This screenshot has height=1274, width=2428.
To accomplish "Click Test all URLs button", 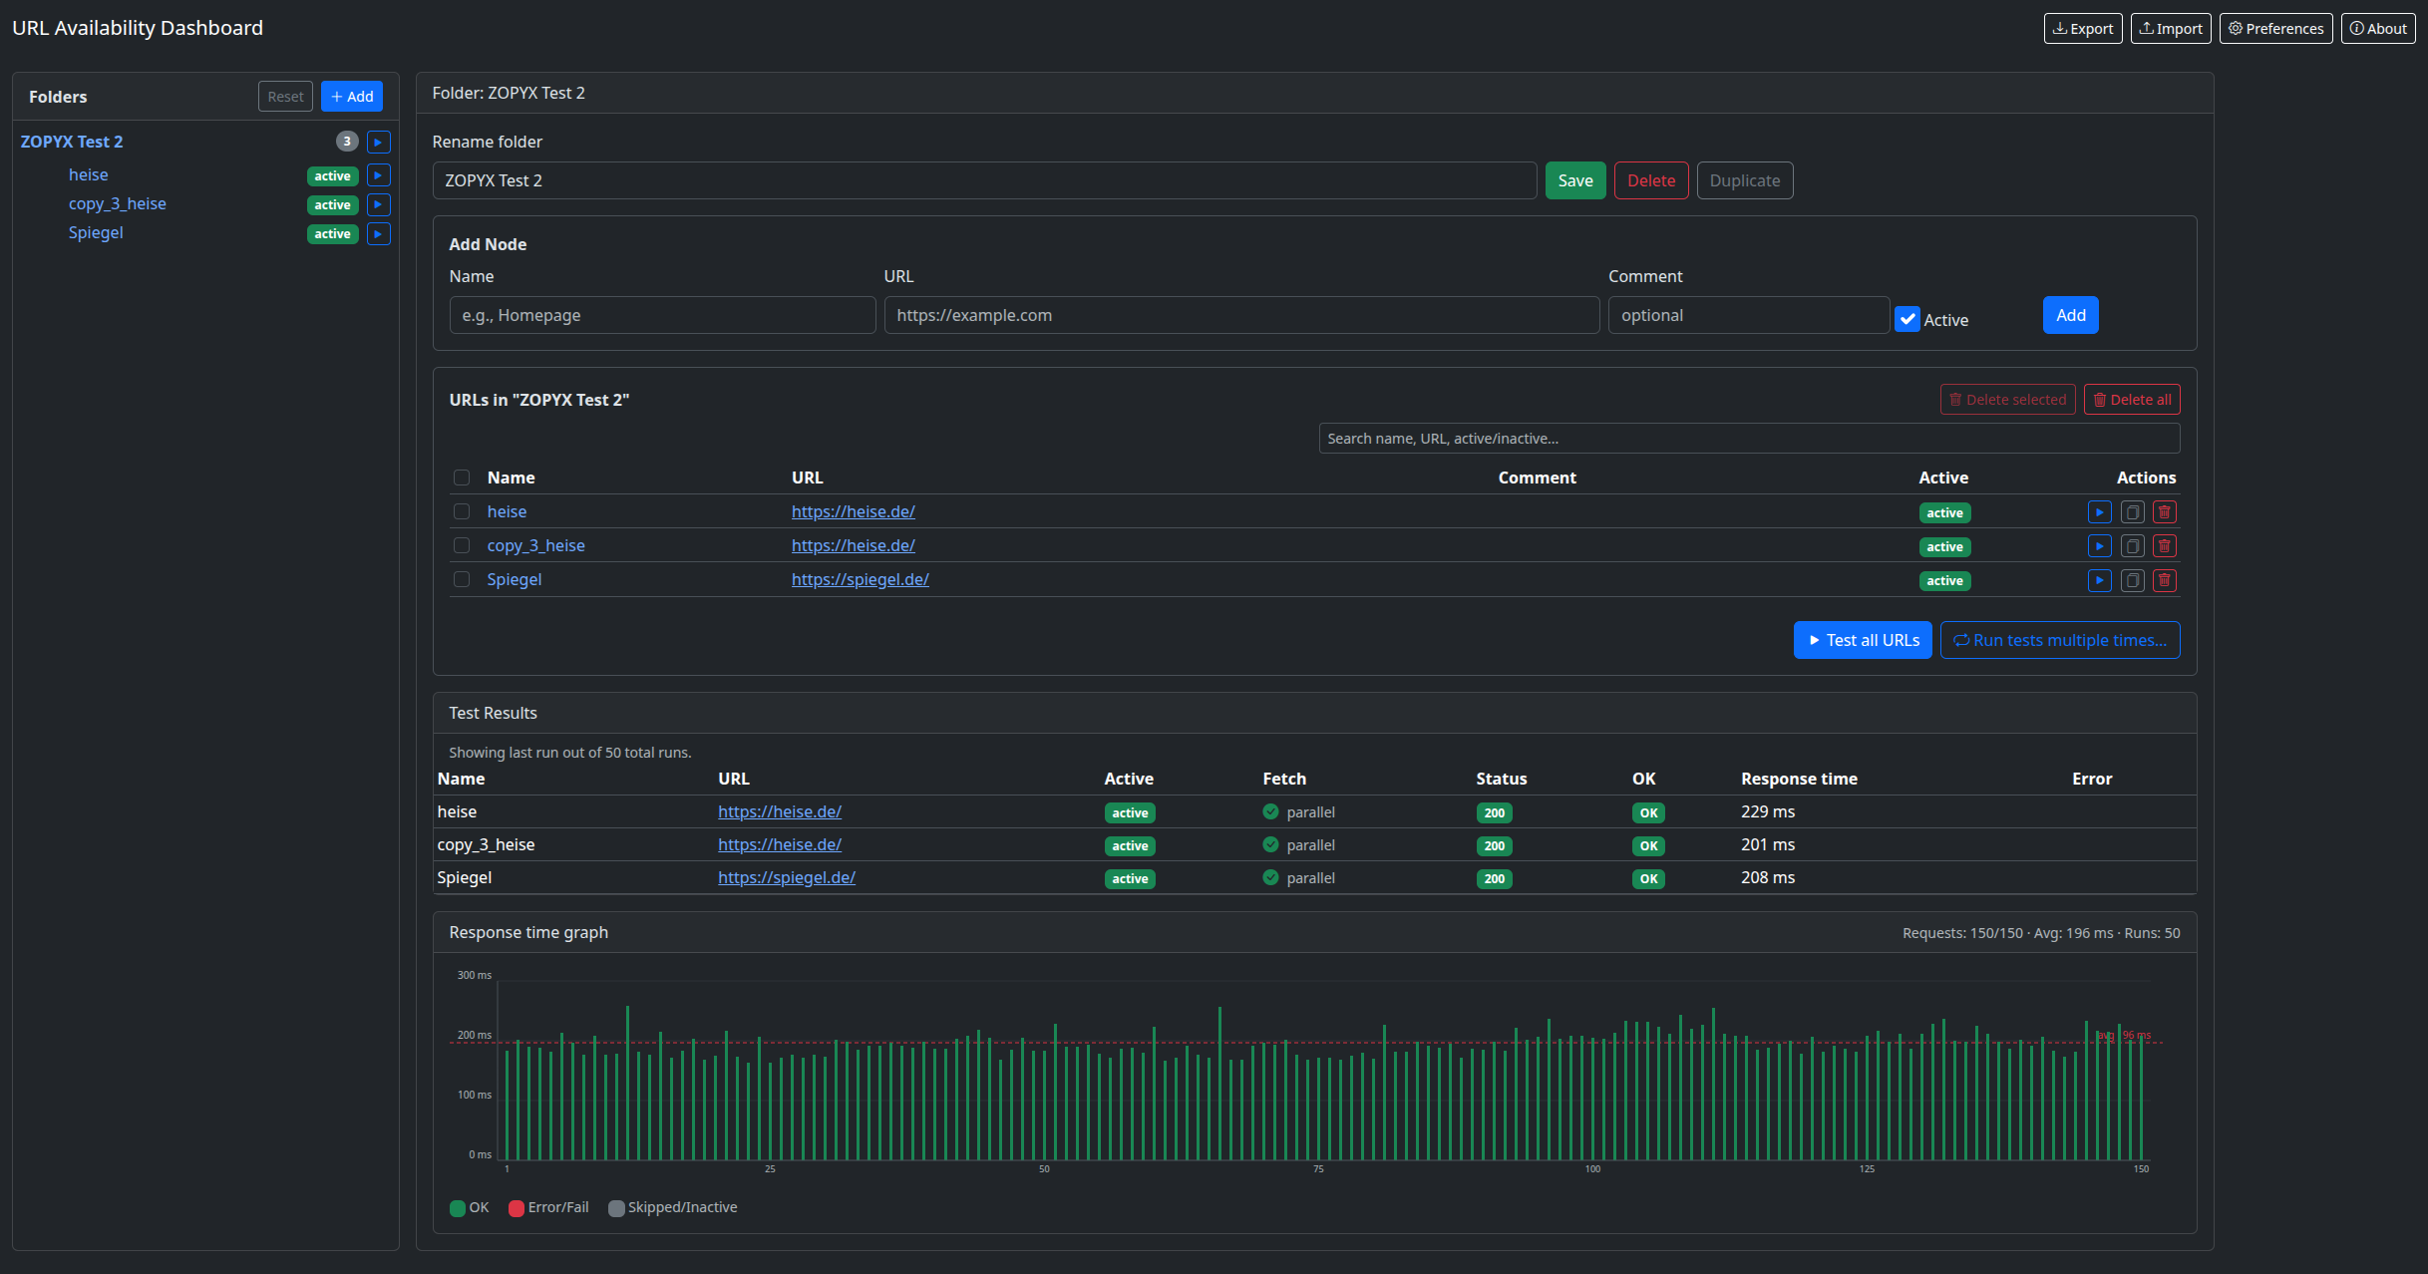I will [1862, 640].
